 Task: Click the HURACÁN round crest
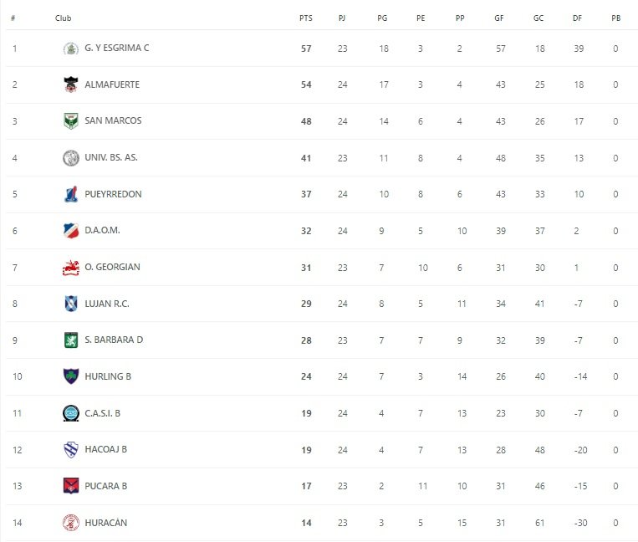click(71, 523)
